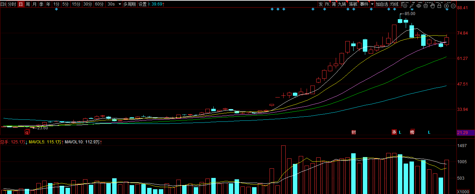Click the 85.00 high price label
This screenshot has width=475, height=194.
pyautogui.click(x=410, y=14)
